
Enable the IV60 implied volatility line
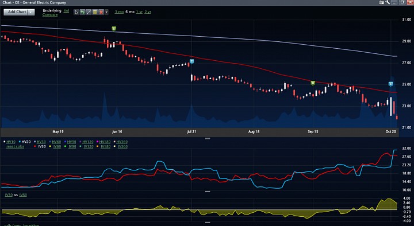57,146
